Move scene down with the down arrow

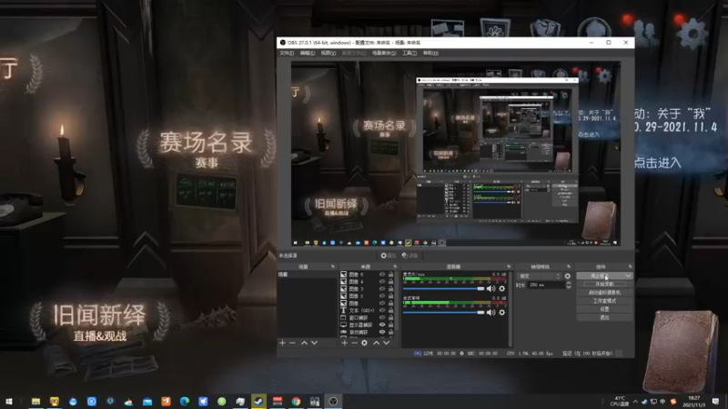click(314, 343)
